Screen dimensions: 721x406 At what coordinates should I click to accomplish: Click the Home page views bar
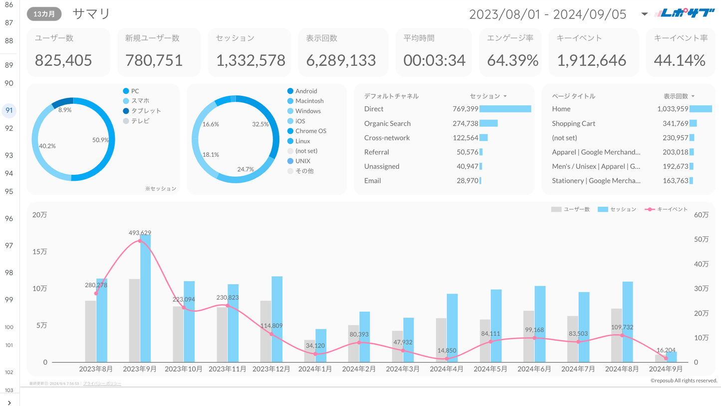click(x=701, y=109)
